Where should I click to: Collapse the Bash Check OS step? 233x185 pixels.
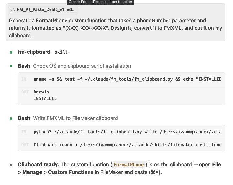[x=75, y=66]
